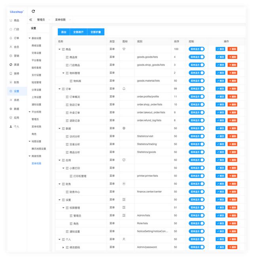Collapse the 物料管理 tree row
This screenshot has width=253, height=259.
pyautogui.click(x=63, y=73)
